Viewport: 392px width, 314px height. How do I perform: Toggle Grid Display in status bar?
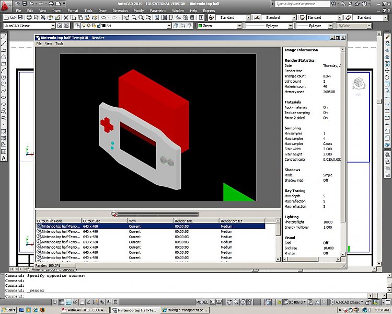tap(62, 302)
